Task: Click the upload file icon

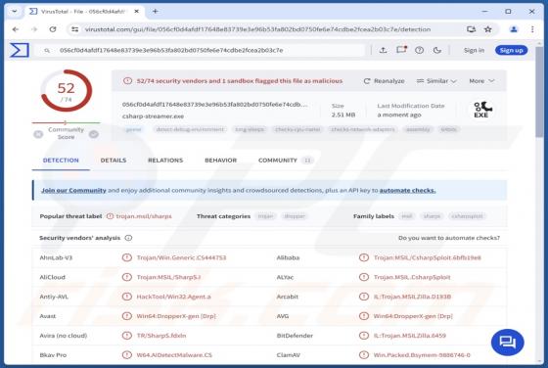Action: point(383,50)
